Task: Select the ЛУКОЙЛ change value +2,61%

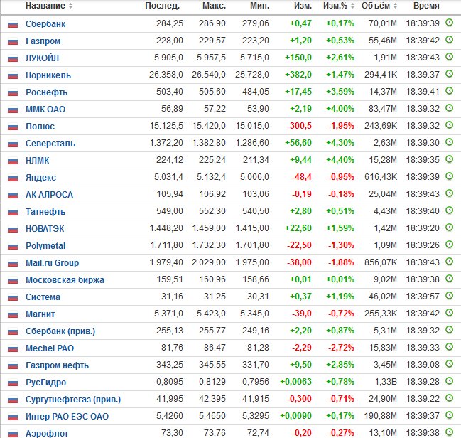Action: pyautogui.click(x=340, y=58)
